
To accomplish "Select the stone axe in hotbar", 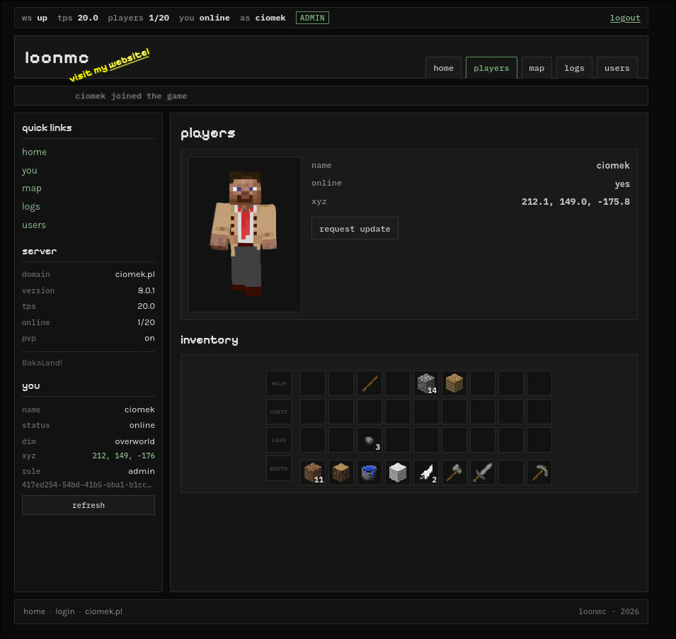I will [454, 473].
